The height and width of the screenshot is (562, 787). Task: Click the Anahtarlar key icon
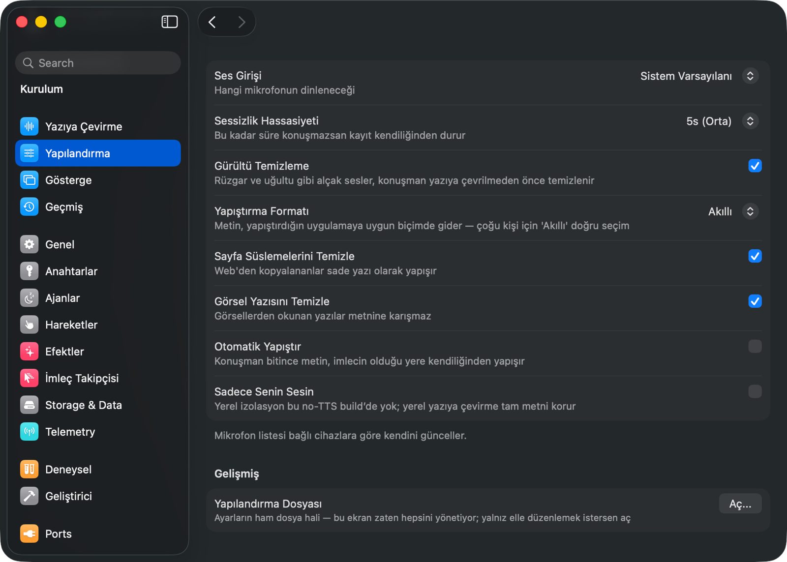(x=30, y=271)
